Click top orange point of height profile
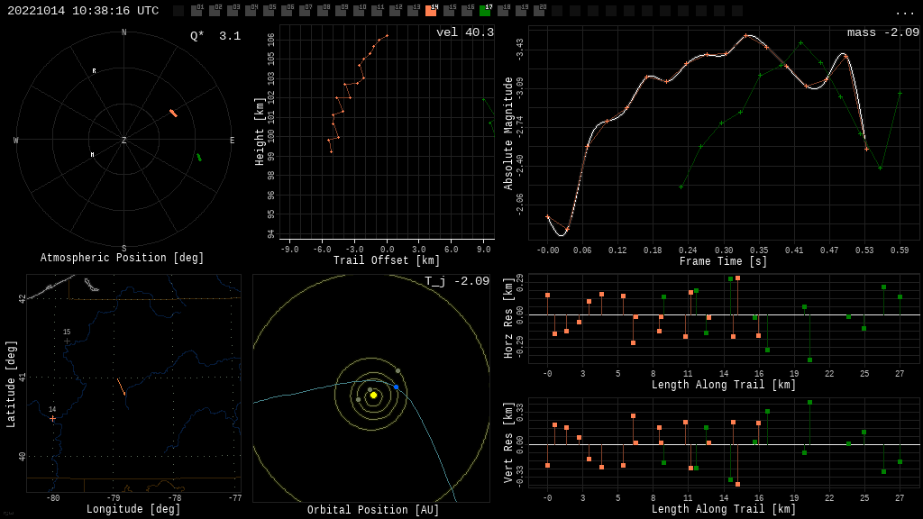 tap(387, 36)
